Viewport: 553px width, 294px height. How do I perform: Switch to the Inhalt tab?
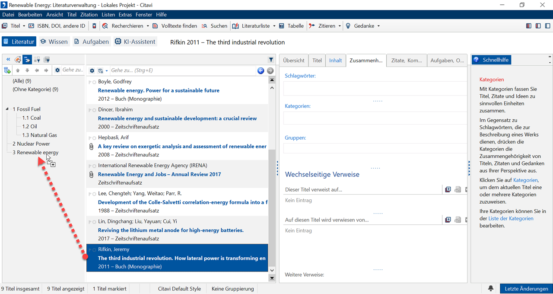tap(335, 61)
